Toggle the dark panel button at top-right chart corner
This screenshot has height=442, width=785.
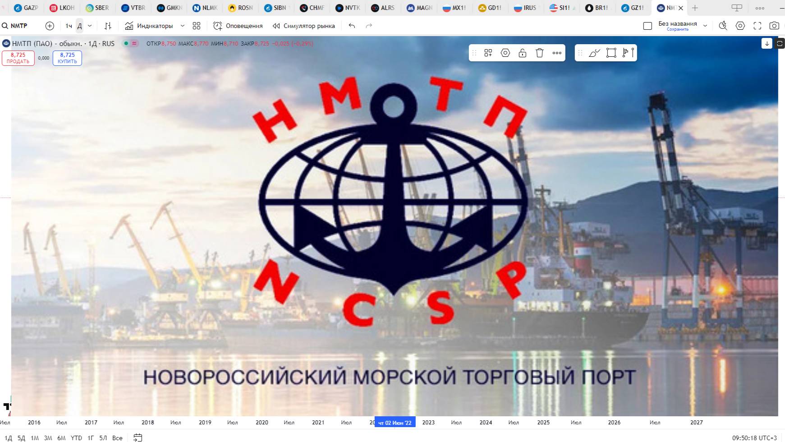tap(780, 43)
